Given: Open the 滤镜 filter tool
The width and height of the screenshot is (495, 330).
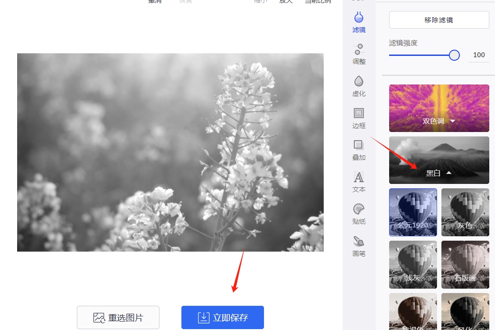Looking at the screenshot, I should tap(358, 22).
